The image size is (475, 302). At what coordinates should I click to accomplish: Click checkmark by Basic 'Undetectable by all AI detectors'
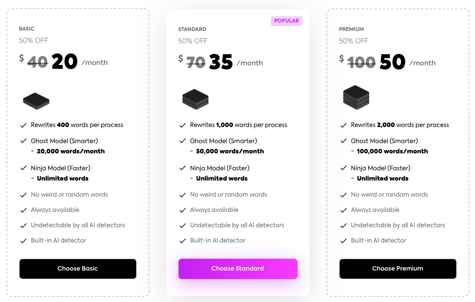24,226
